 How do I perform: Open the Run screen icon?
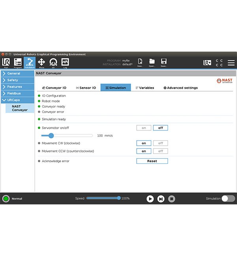pyautogui.click(x=6, y=63)
